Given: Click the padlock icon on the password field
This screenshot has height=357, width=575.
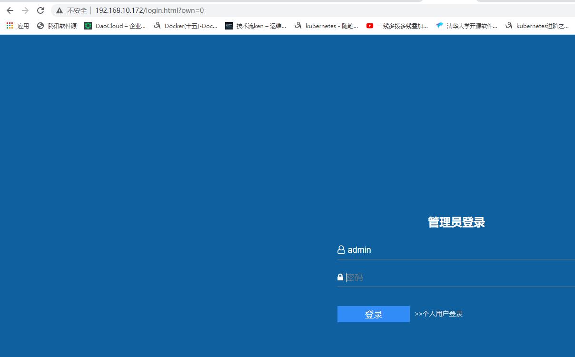Looking at the screenshot, I should pos(340,277).
